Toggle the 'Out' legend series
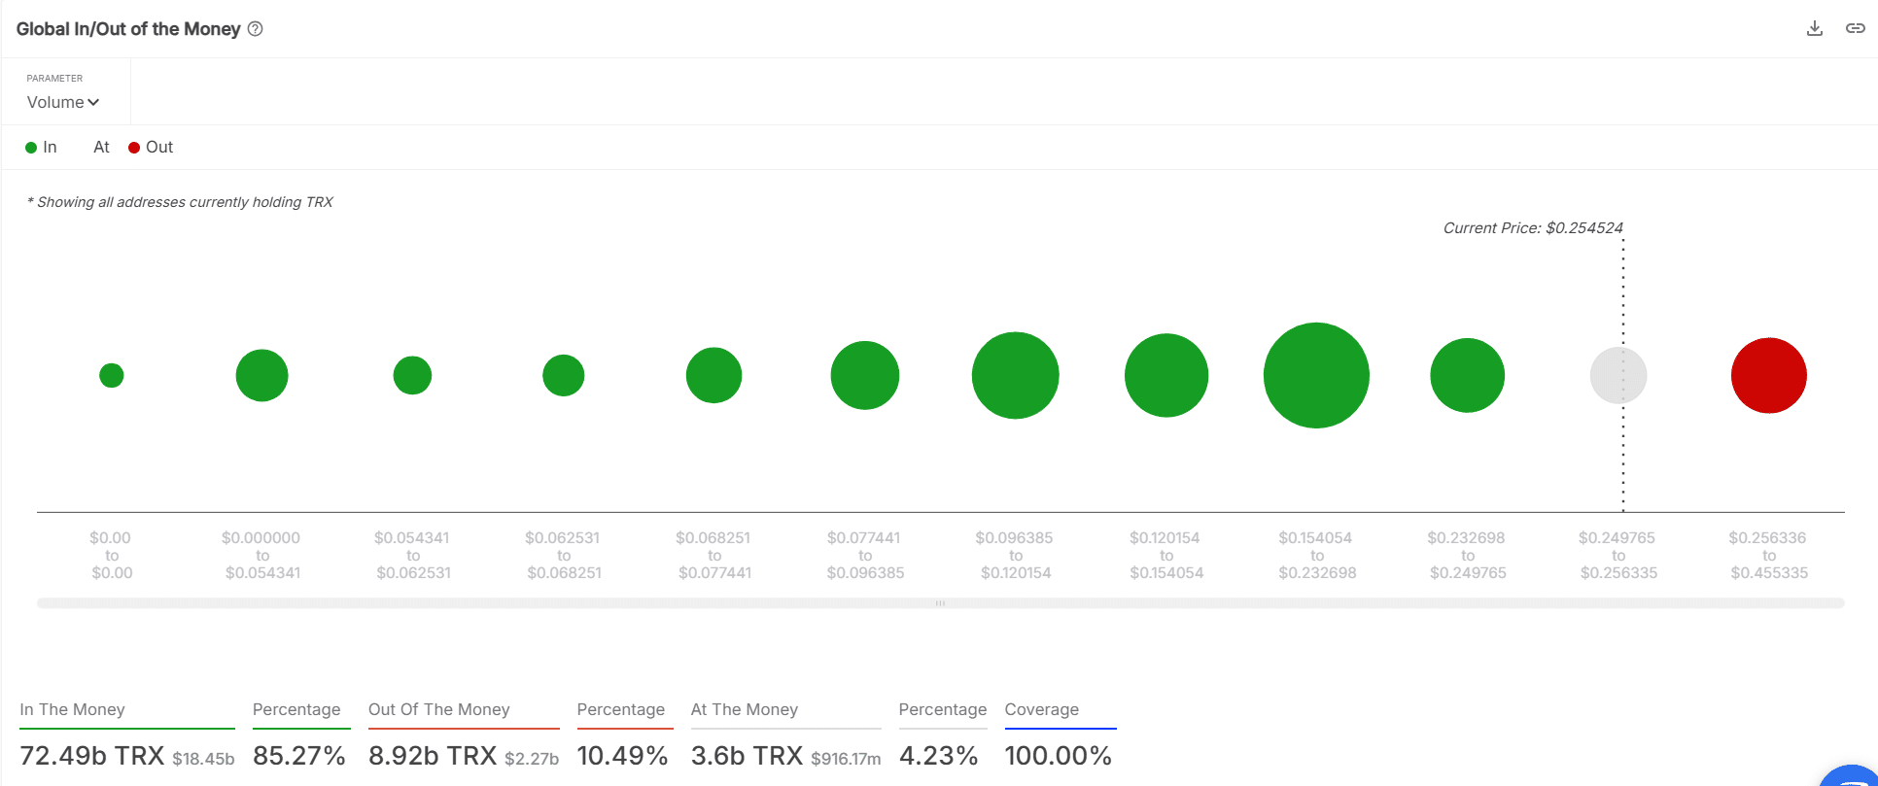The width and height of the screenshot is (1878, 786). (x=151, y=148)
